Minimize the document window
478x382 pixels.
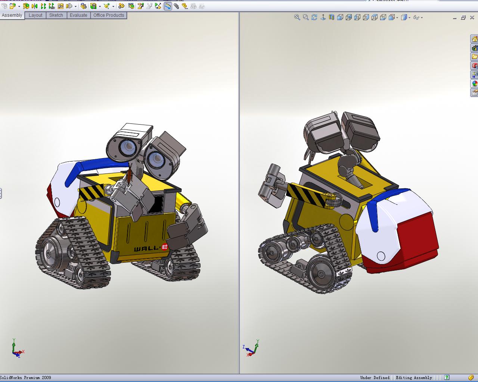[455, 18]
